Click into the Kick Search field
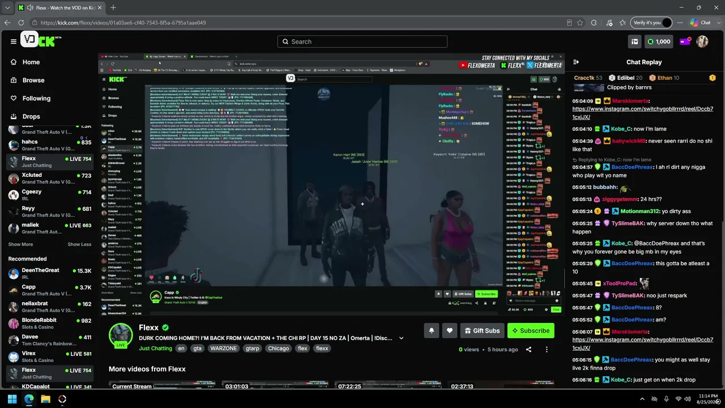Image resolution: width=725 pixels, height=408 pixels. pyautogui.click(x=362, y=41)
